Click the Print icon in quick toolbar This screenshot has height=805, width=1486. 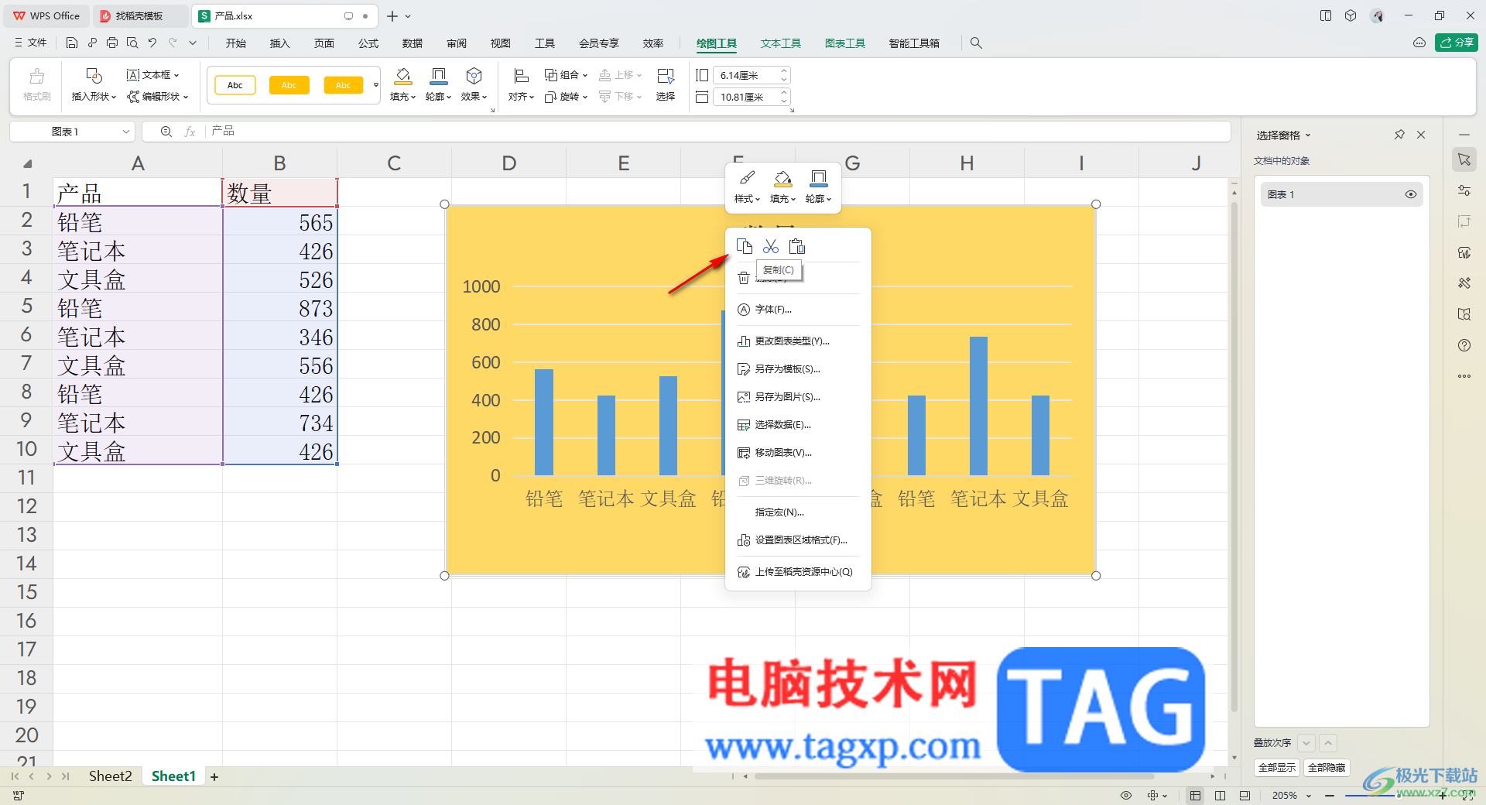112,43
